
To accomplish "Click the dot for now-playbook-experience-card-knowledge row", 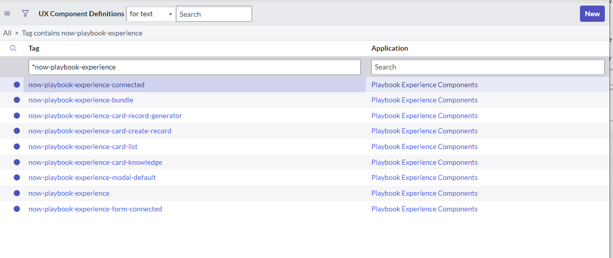I will pos(17,162).
